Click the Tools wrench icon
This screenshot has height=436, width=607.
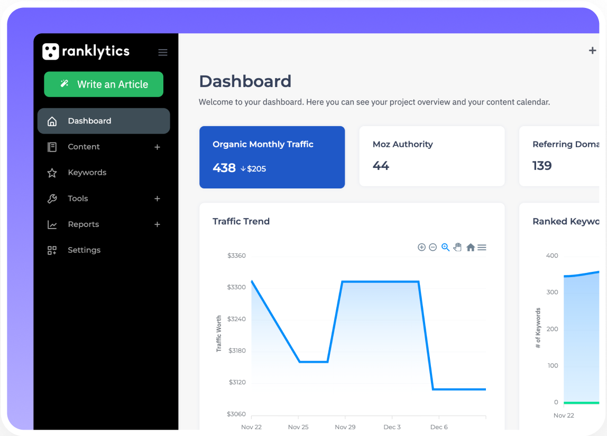(52, 199)
